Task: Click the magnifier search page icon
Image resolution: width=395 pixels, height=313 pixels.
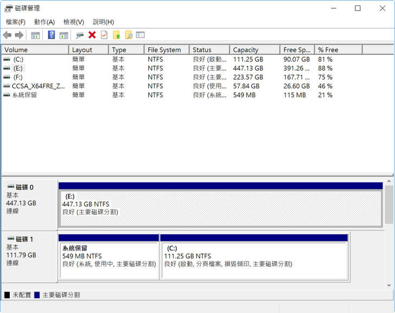Action: pyautogui.click(x=129, y=35)
